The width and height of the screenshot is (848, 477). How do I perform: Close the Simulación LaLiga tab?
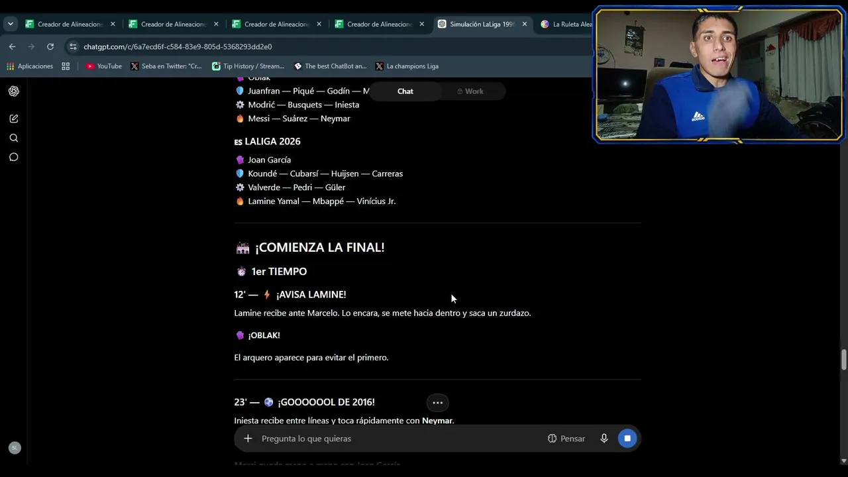pos(525,24)
